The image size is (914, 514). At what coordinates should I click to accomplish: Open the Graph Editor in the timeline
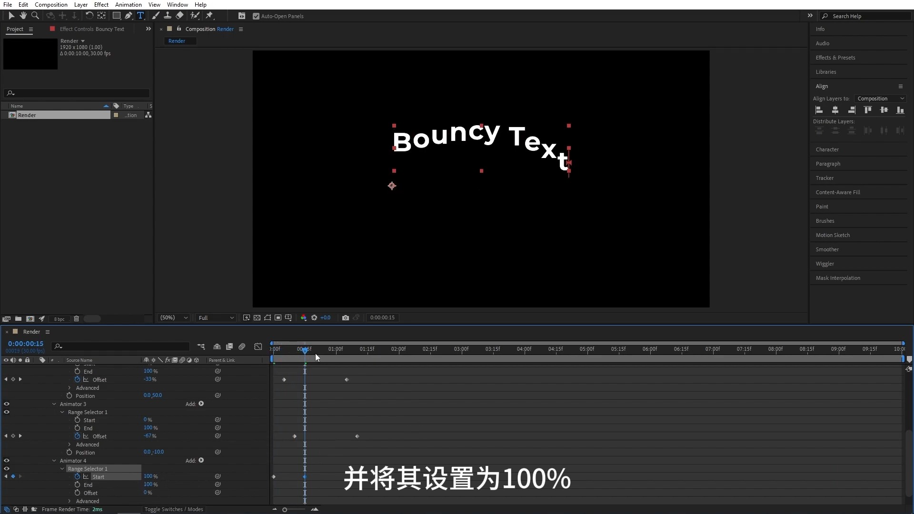(258, 346)
